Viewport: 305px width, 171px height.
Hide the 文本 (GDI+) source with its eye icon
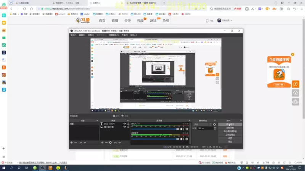125,124
